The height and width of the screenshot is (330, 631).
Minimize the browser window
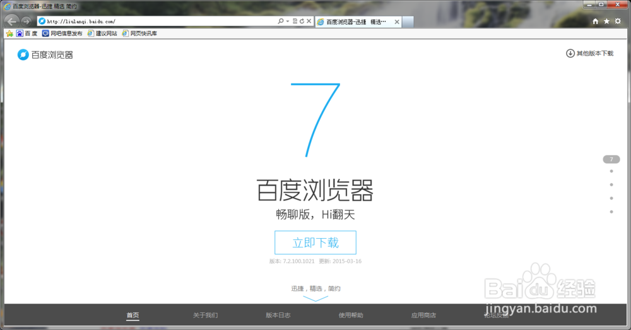click(590, 5)
